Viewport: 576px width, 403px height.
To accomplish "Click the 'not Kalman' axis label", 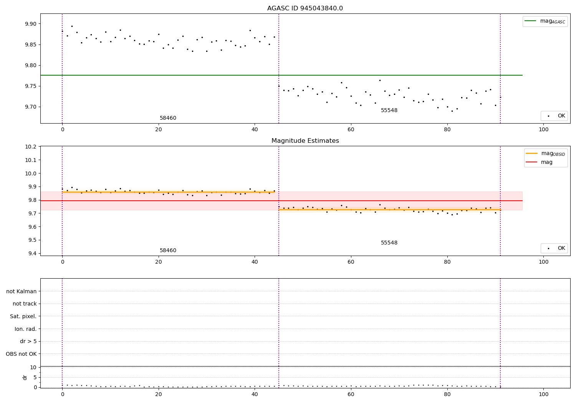I will click(22, 291).
